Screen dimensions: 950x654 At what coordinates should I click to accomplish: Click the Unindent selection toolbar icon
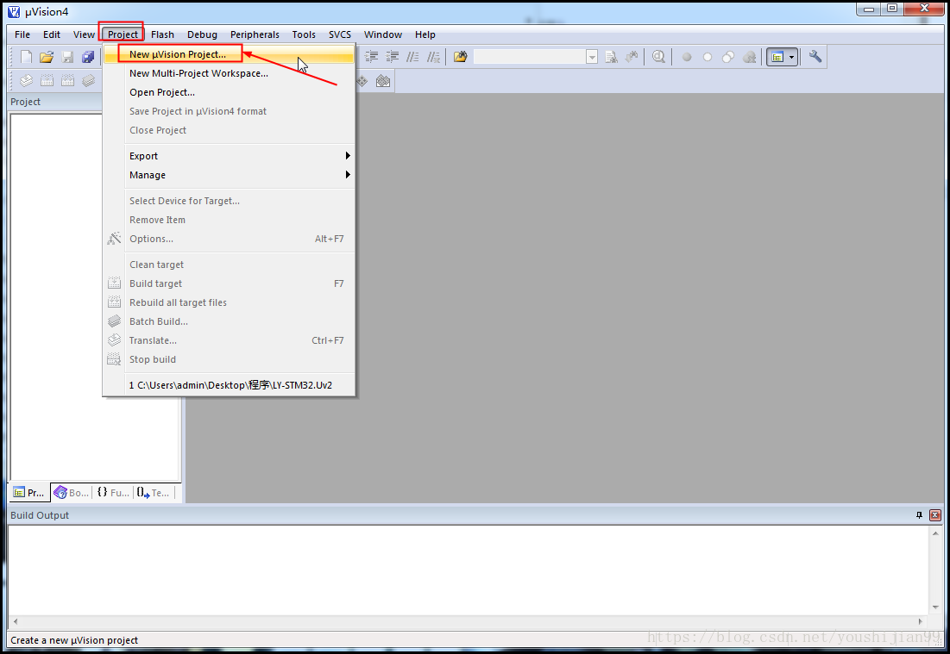[393, 57]
